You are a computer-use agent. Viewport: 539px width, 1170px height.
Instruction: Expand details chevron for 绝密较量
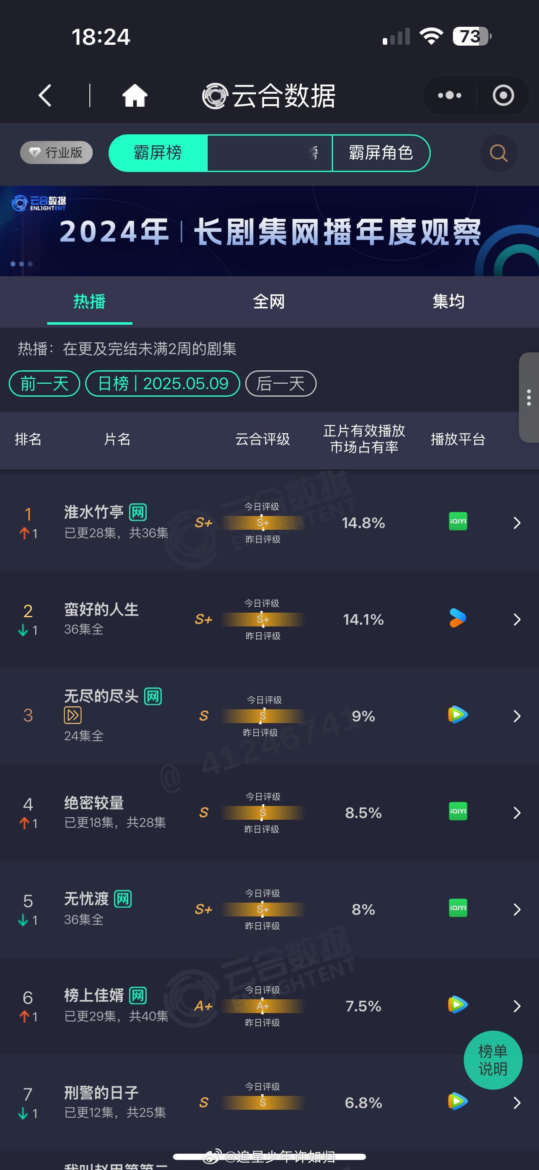pos(517,813)
